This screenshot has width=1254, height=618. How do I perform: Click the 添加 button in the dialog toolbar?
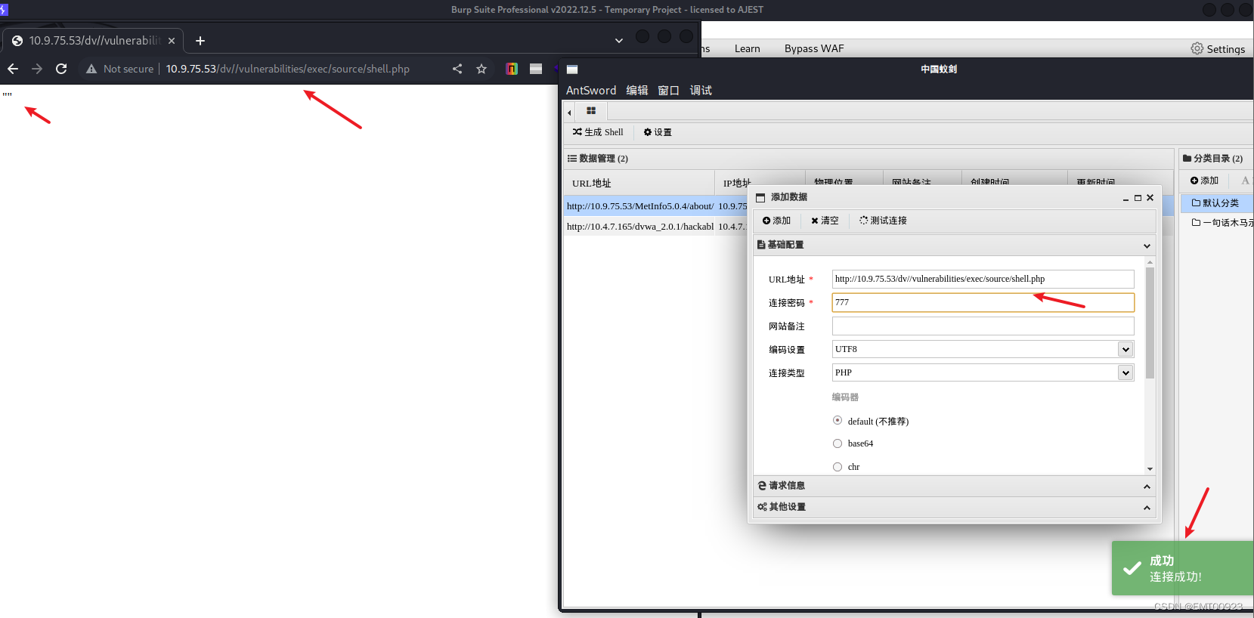pos(776,221)
